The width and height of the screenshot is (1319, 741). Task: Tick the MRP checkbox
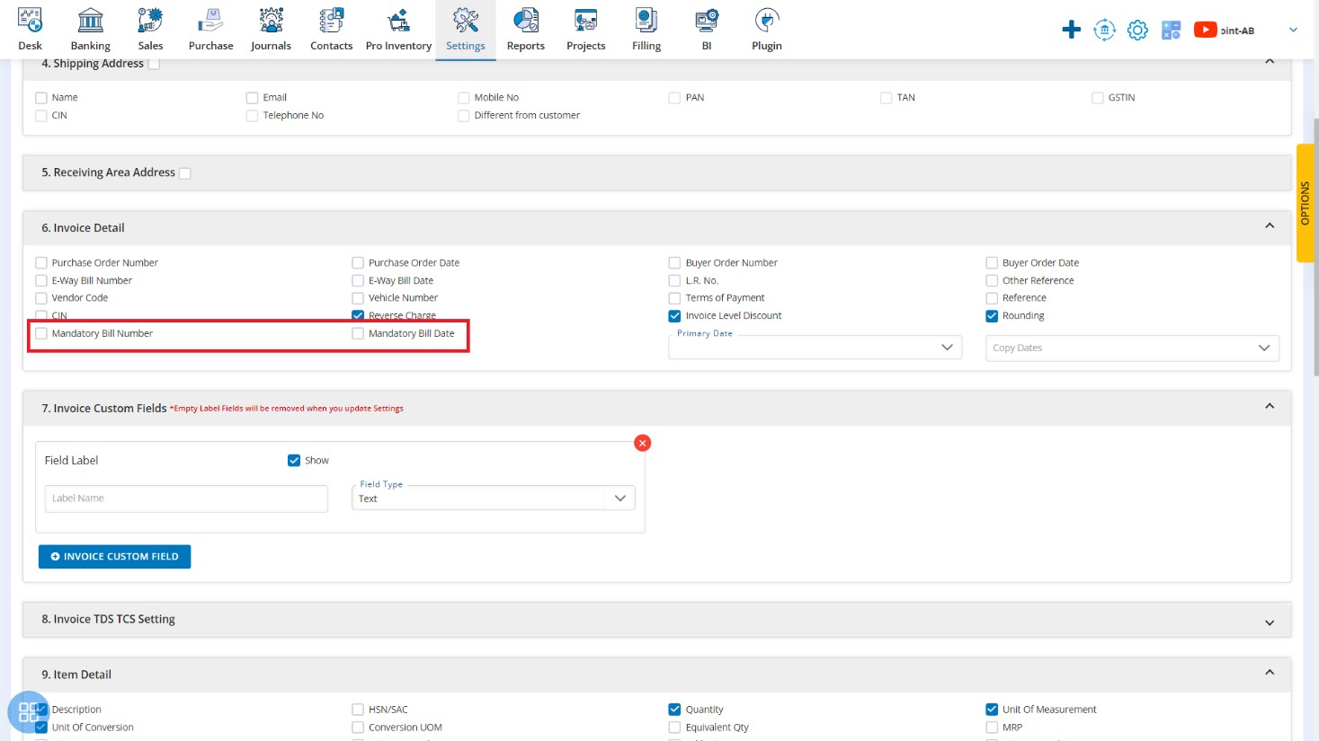tap(992, 728)
